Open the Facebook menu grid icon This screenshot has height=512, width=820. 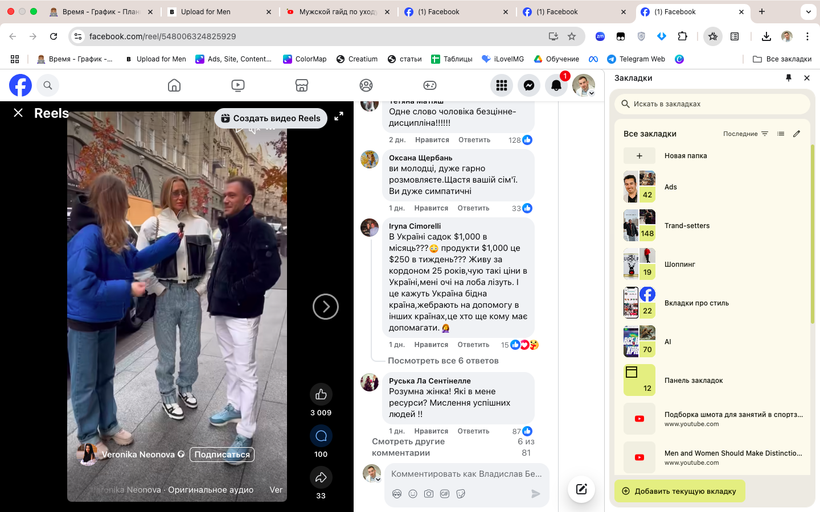[x=502, y=85]
